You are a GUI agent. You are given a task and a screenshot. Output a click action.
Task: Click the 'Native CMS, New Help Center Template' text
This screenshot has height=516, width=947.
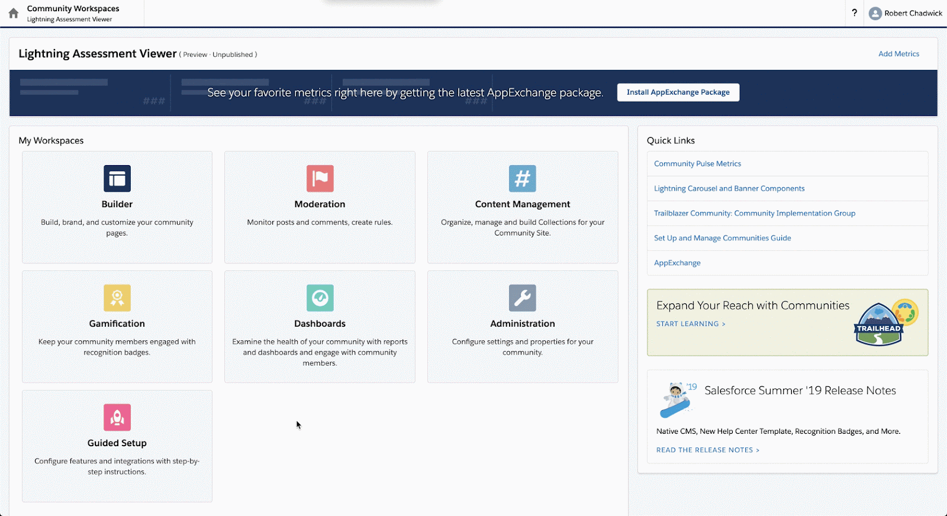click(x=778, y=431)
